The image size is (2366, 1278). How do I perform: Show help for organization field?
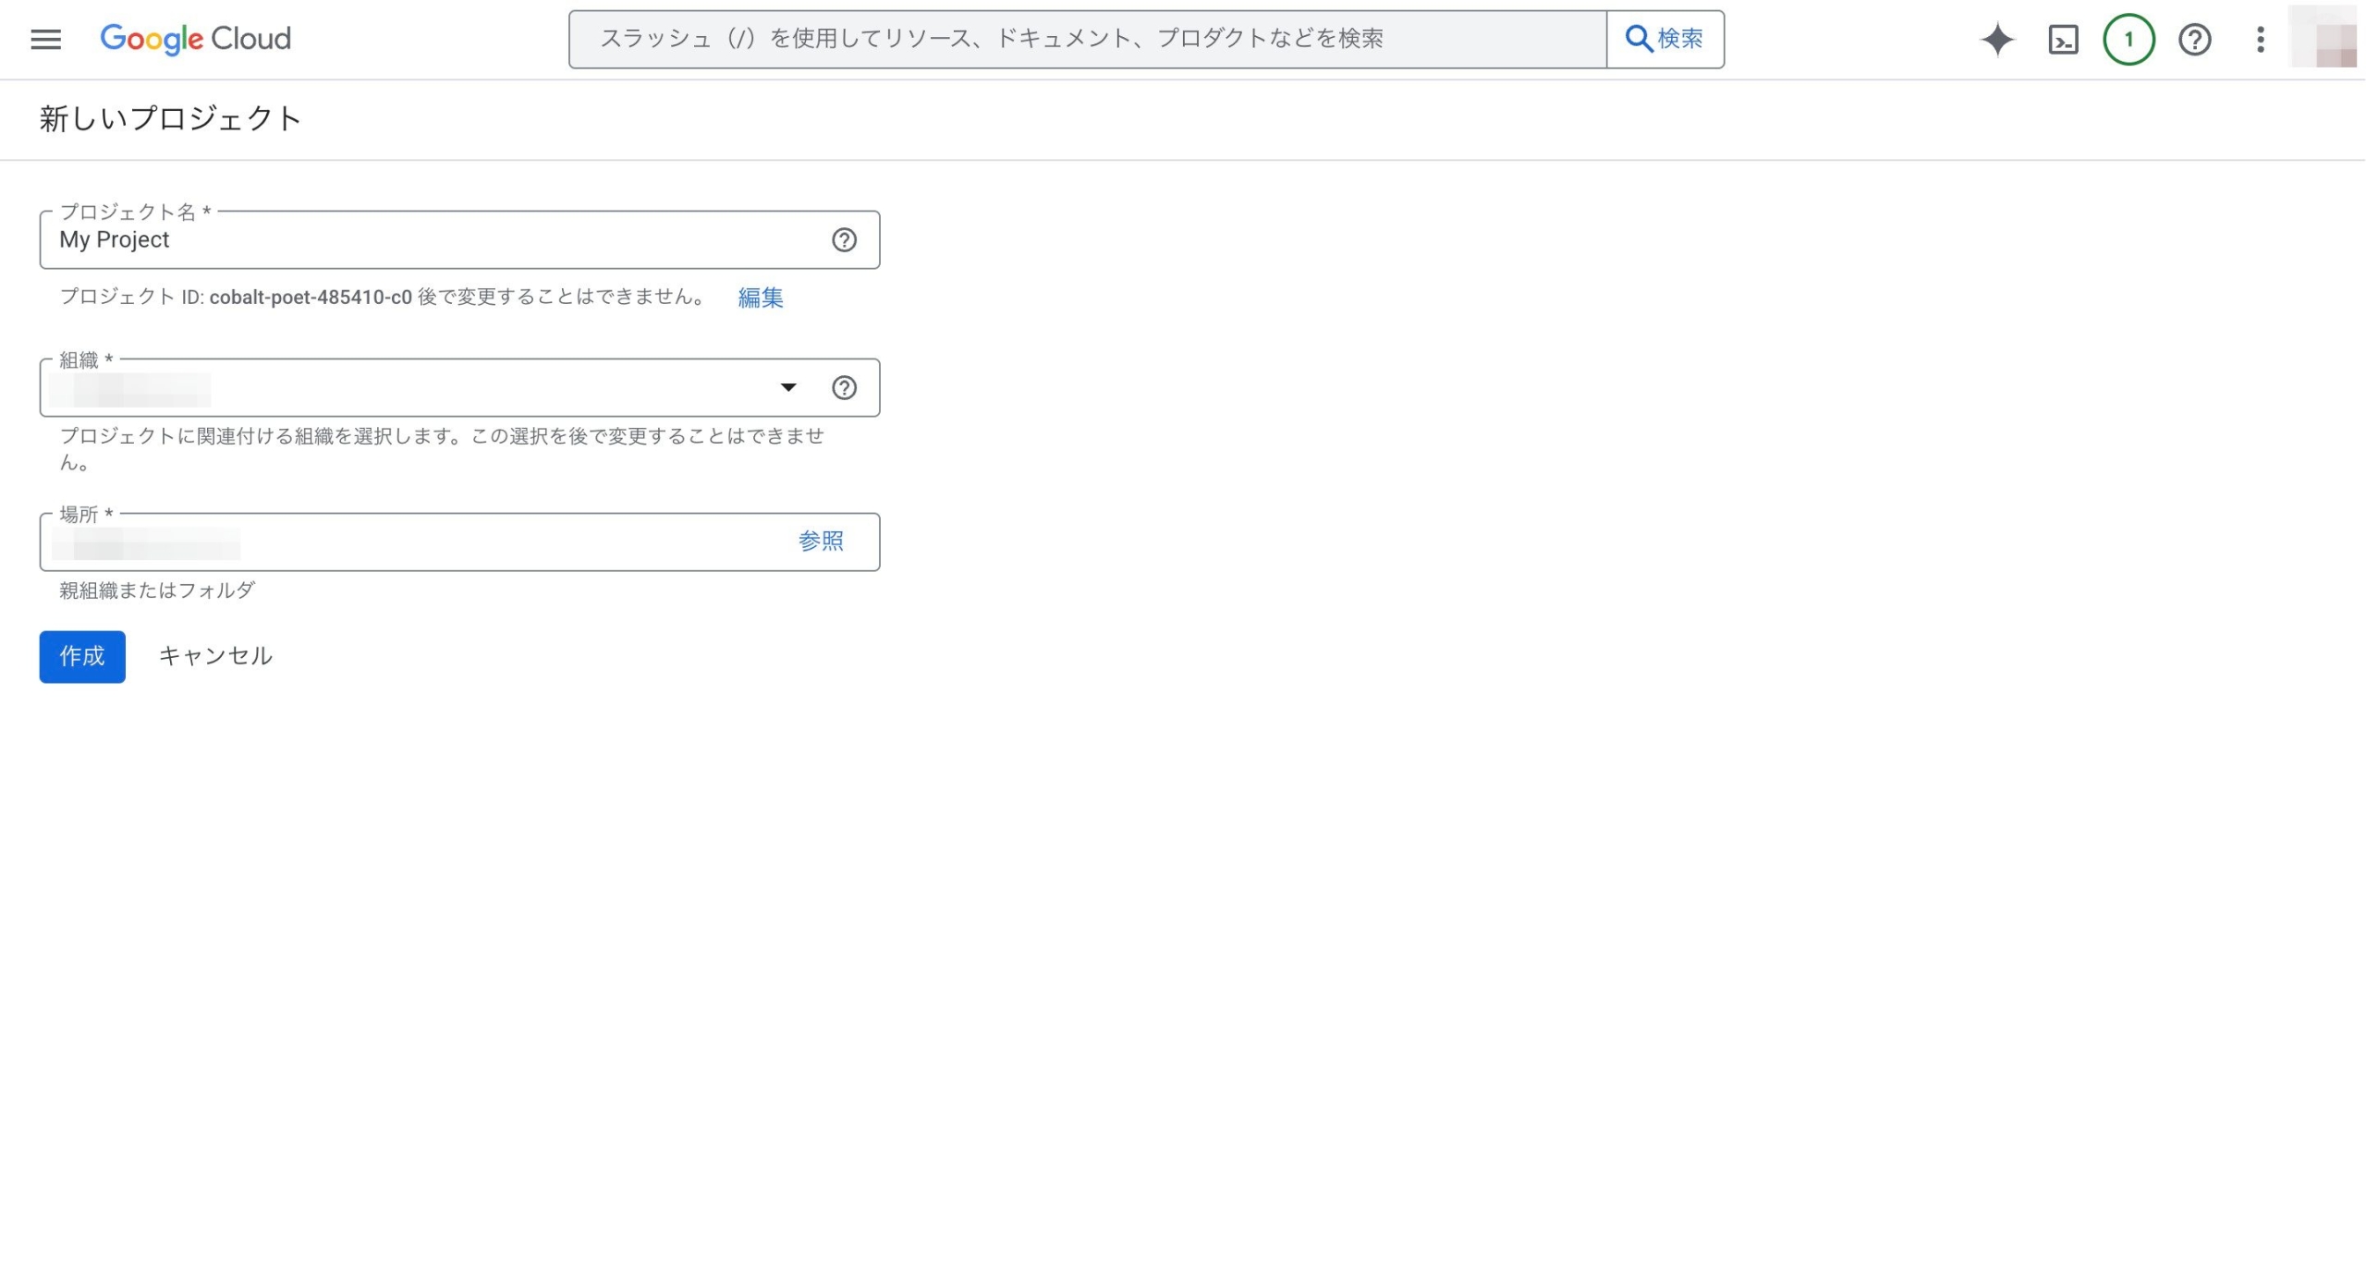[844, 388]
